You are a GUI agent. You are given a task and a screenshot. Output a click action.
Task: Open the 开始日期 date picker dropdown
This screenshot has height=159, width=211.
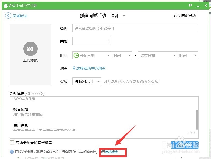[109, 55]
